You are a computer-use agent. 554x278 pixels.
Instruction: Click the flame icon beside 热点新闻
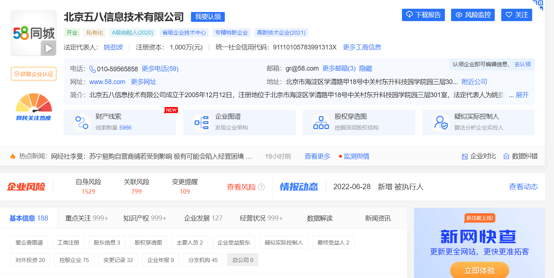pyautogui.click(x=13, y=156)
